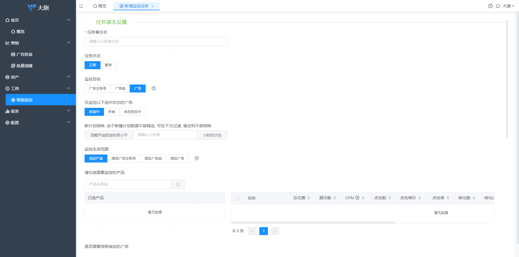Click the notification bell icon
Screen dimensions: 519x257
click(x=498, y=6)
